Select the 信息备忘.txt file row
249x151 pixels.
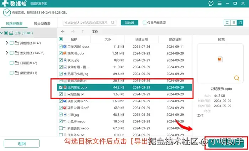[124, 135]
